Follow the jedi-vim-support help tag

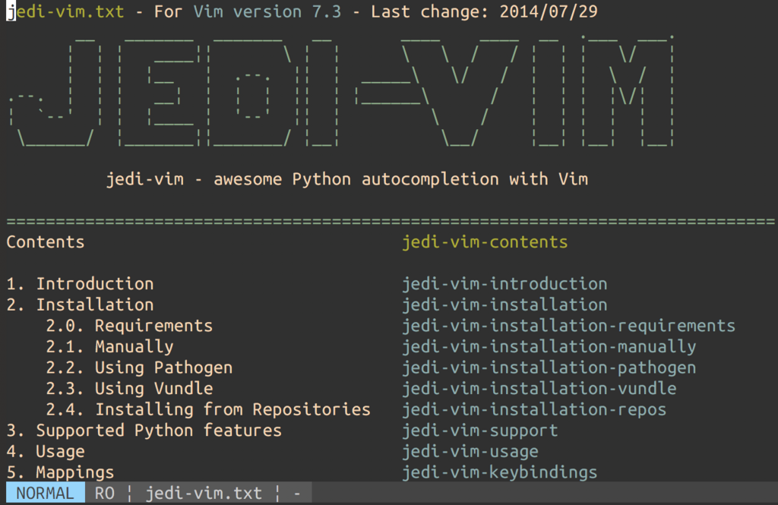coord(479,431)
